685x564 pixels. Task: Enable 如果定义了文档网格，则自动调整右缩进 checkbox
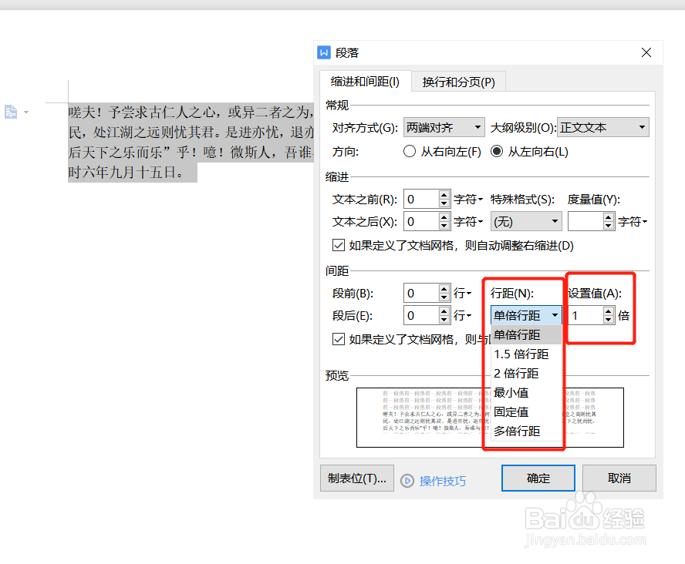point(339,245)
